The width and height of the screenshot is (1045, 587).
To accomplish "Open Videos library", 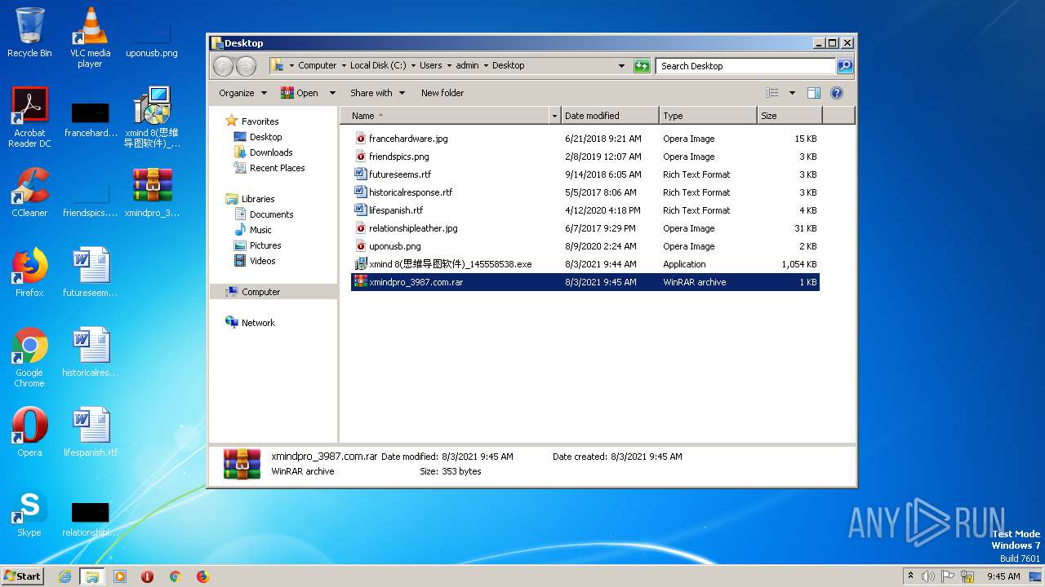I will tap(262, 261).
